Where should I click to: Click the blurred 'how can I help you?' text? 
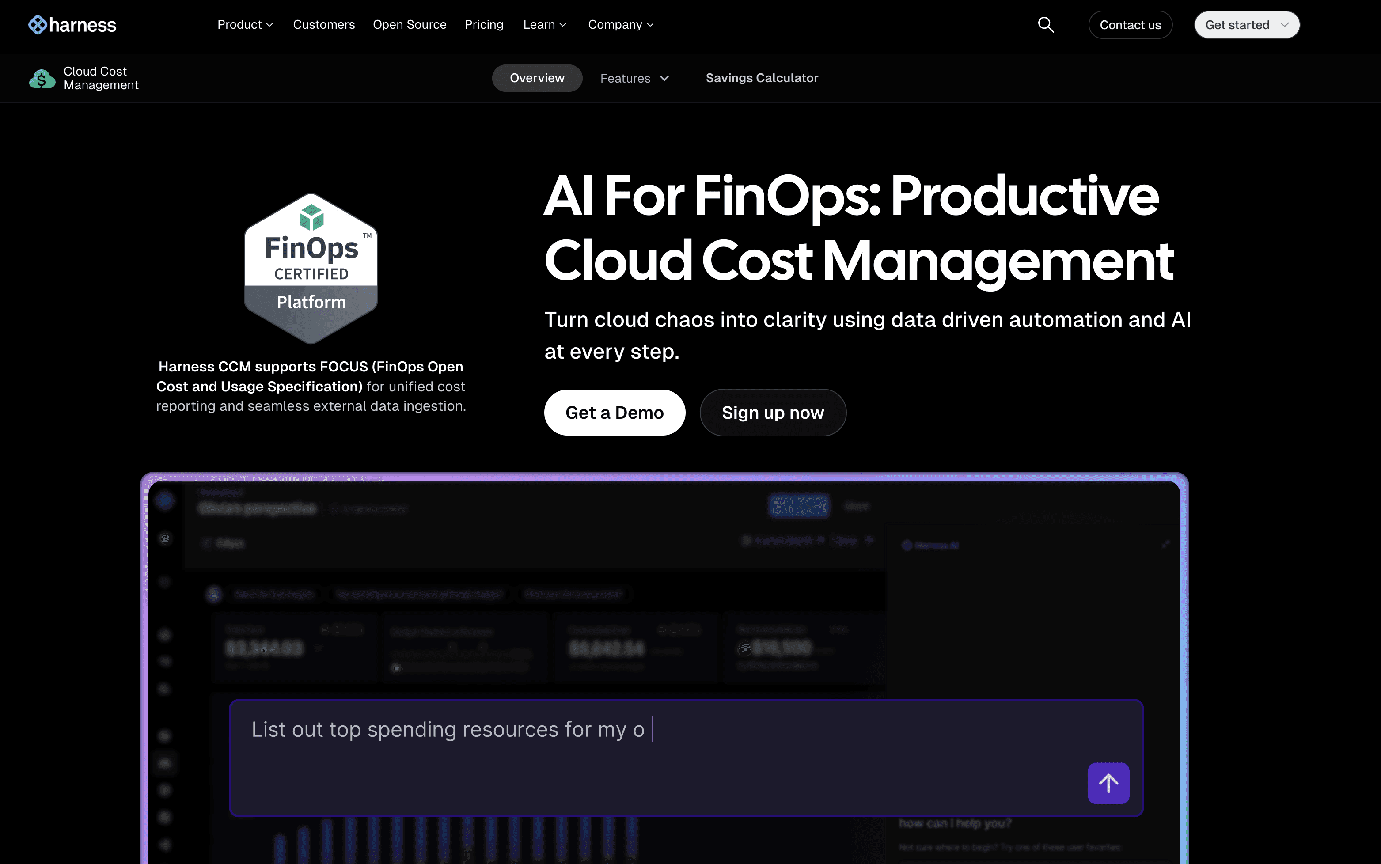click(955, 823)
